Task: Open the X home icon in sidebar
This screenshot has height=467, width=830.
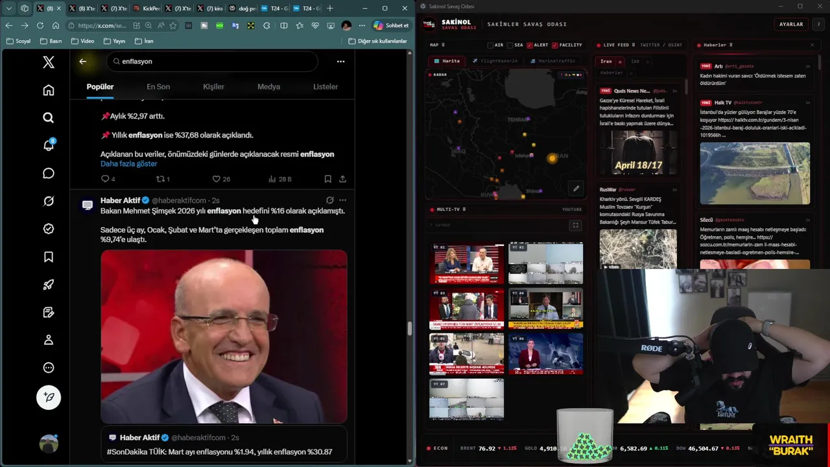Action: pos(49,90)
